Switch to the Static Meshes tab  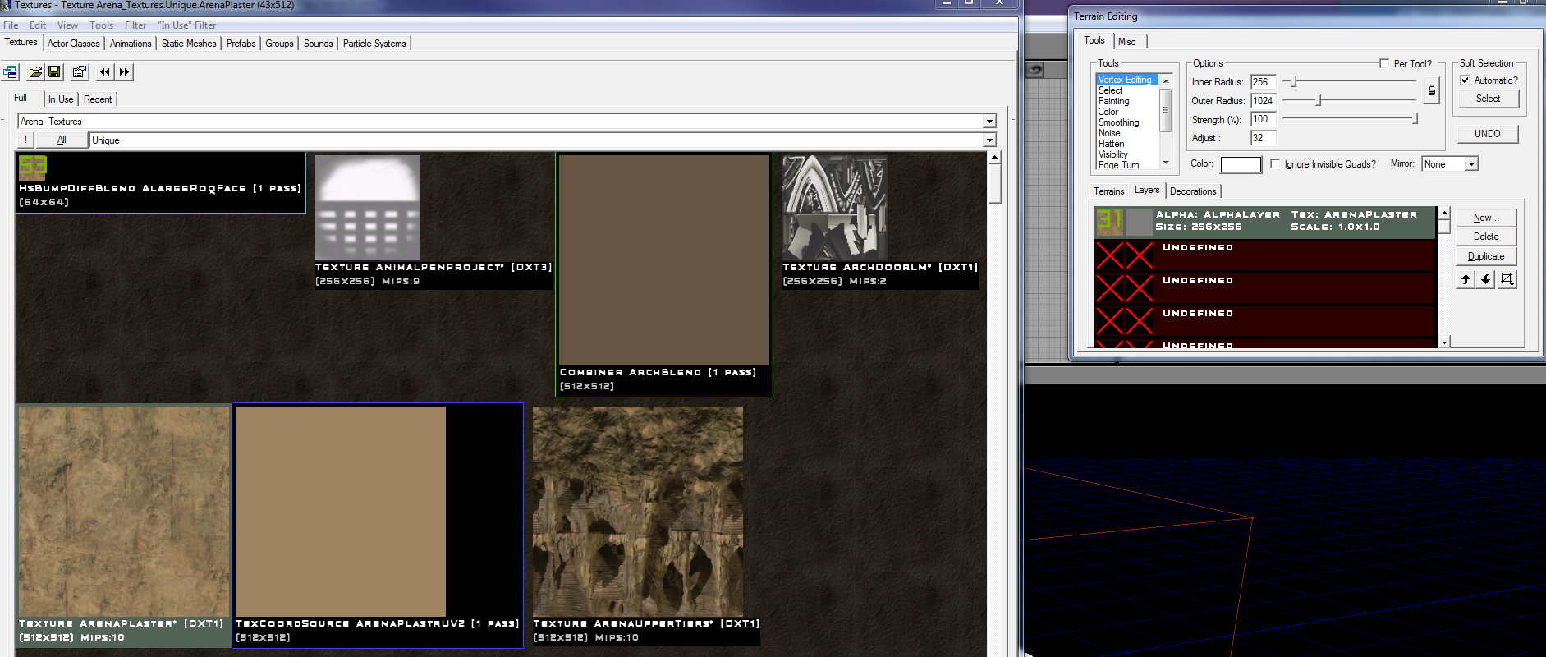click(x=189, y=44)
